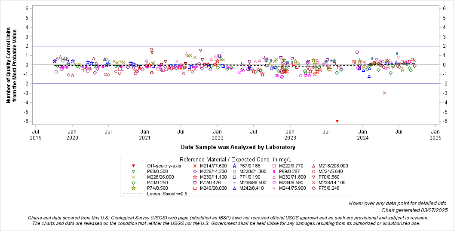Click the P73/0.250 green diamond legend marker

[133, 183]
